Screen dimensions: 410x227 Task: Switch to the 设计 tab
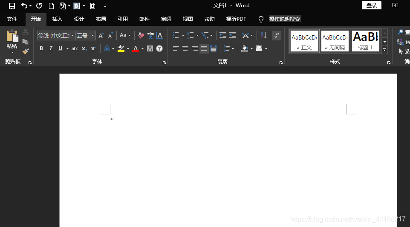(x=79, y=19)
